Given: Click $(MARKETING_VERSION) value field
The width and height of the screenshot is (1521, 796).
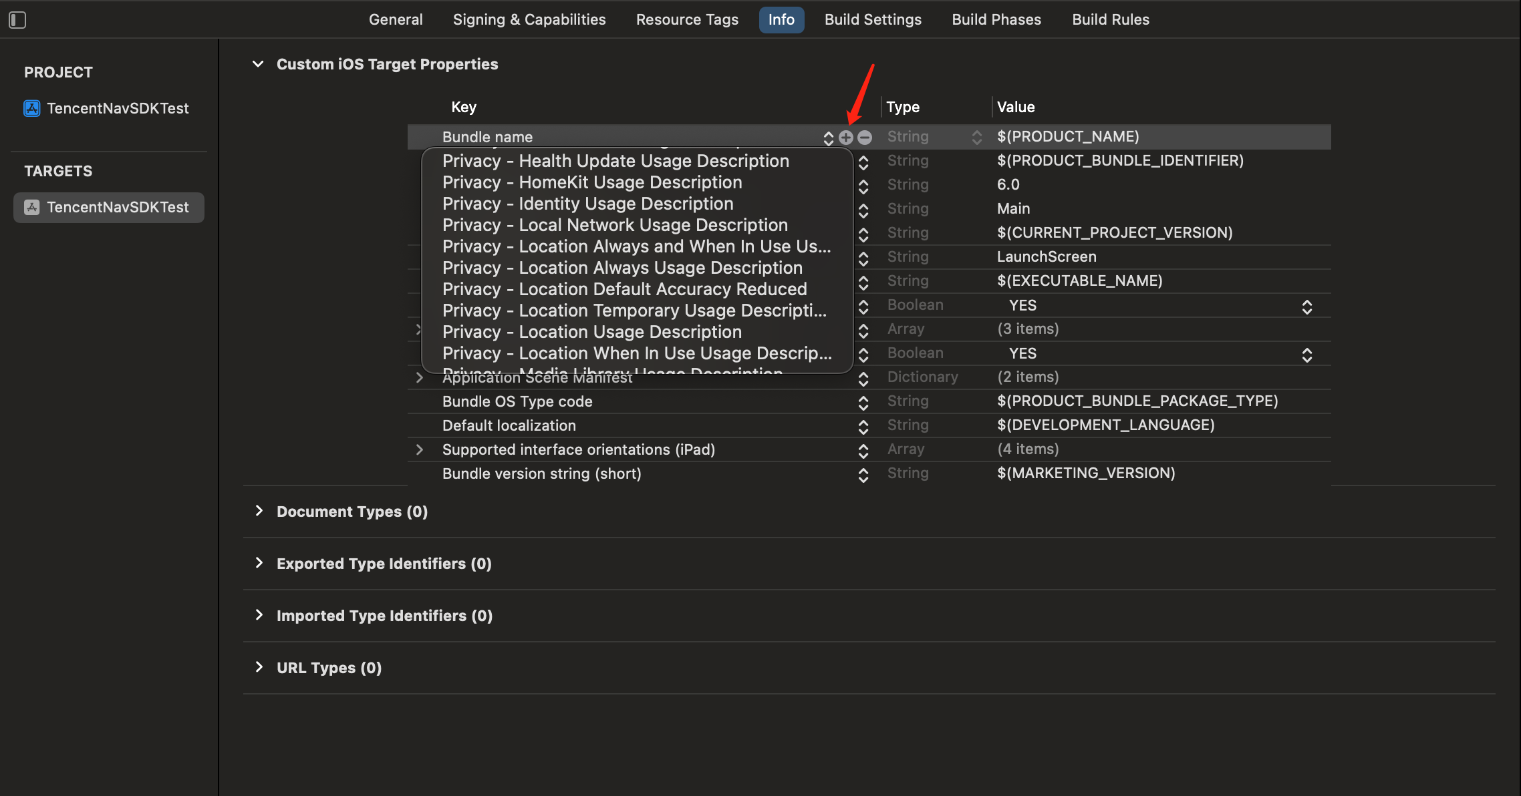Looking at the screenshot, I should [1086, 473].
